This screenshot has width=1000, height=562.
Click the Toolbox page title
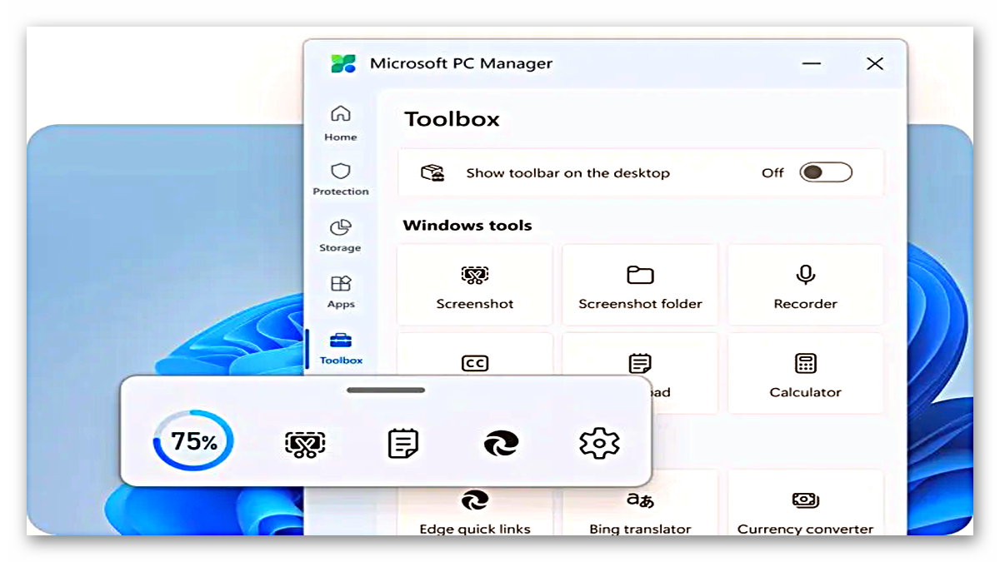452,119
